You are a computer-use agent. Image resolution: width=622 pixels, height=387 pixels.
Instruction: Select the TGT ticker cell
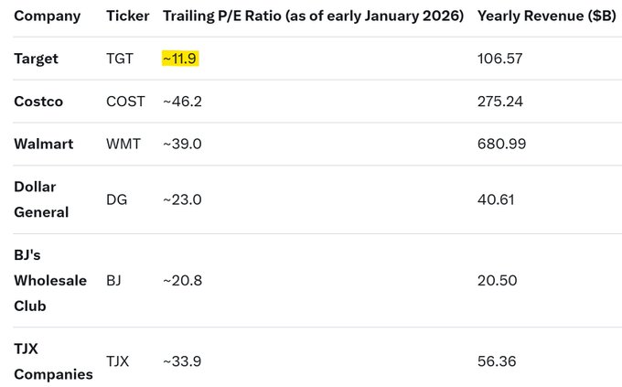click(120, 59)
